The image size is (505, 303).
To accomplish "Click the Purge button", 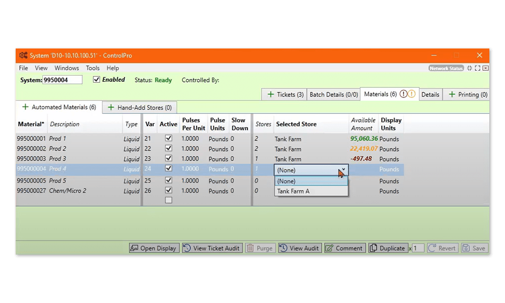I will [x=260, y=248].
